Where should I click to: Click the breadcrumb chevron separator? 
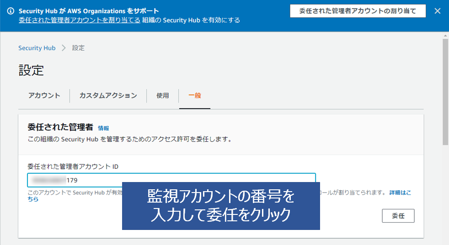pos(64,48)
